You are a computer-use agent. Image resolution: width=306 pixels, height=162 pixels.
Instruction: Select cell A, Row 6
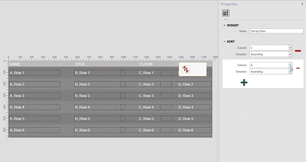tap(35, 130)
